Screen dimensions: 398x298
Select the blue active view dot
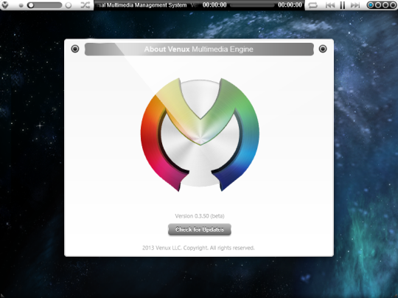[x=371, y=5]
